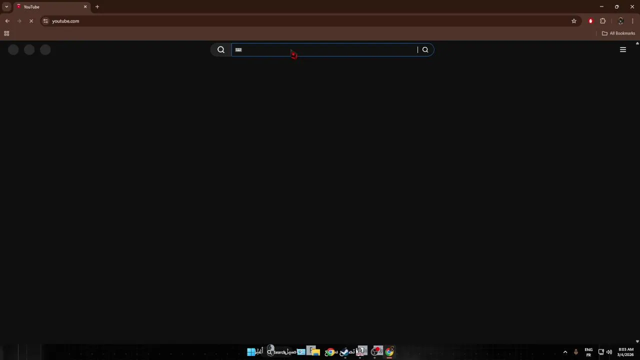Stop loading the YouTube page
Screen dimensions: 640x360
click(31, 21)
